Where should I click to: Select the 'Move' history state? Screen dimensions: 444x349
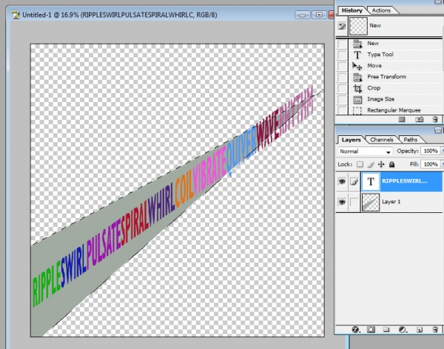click(x=396, y=66)
